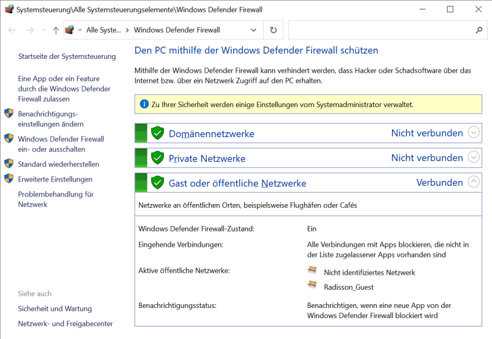The image size is (492, 339).
Task: Click shield icon beside Standard wiederherstellen
Action: click(9, 163)
